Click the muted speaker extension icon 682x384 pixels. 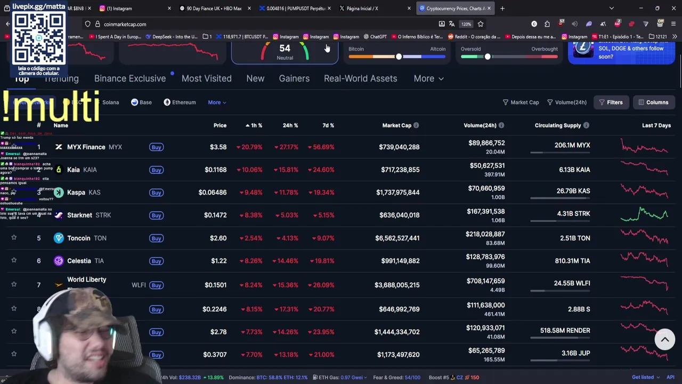pyautogui.click(x=574, y=24)
